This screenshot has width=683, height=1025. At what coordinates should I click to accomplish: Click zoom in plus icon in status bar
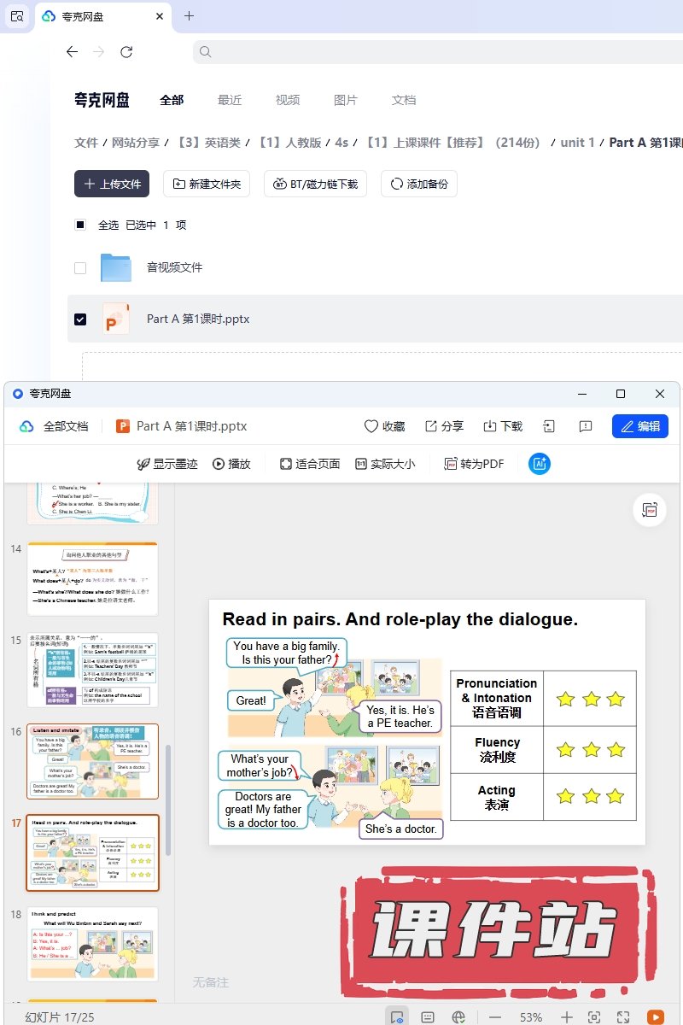(566, 1017)
